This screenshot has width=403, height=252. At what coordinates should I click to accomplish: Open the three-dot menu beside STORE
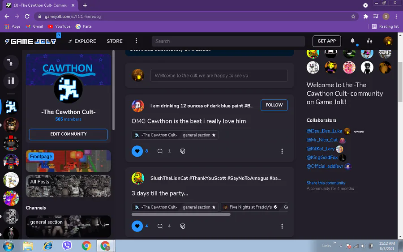(136, 41)
